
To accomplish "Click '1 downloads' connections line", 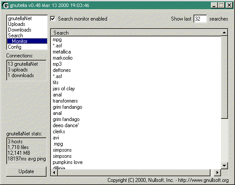I will [x=21, y=75].
